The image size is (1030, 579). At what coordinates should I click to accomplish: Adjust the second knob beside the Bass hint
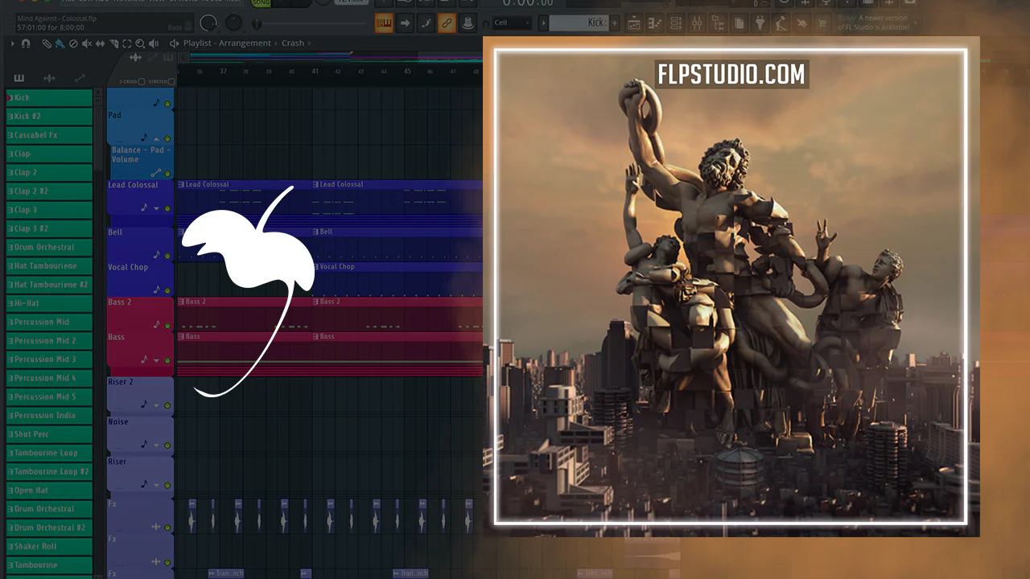tap(233, 23)
